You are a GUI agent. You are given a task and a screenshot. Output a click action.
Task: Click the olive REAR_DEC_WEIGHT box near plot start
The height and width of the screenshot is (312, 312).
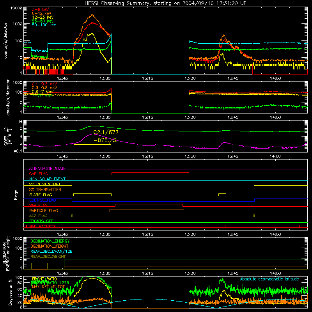39,266
